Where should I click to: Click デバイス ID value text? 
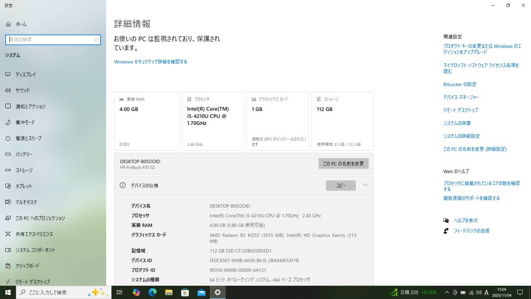(x=254, y=260)
